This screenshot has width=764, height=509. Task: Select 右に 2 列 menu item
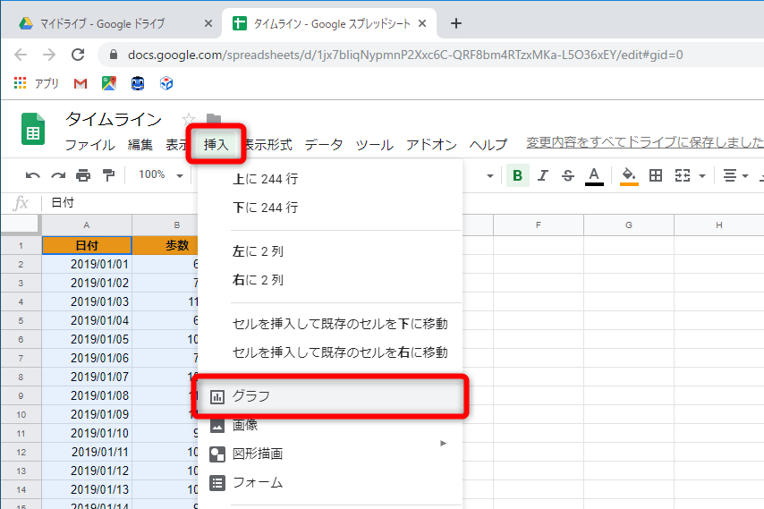(330, 280)
